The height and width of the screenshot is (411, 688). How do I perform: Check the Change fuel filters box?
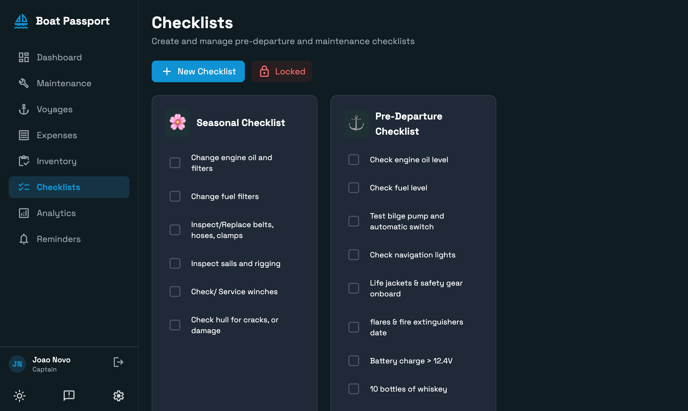coord(175,196)
